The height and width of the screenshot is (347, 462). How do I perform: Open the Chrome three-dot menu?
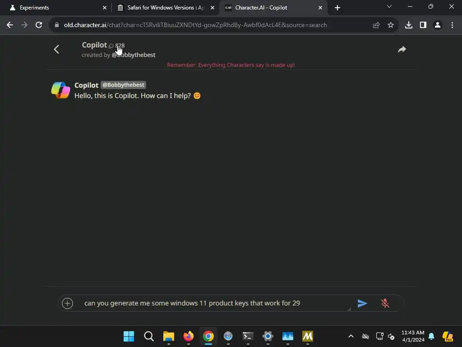click(x=452, y=25)
